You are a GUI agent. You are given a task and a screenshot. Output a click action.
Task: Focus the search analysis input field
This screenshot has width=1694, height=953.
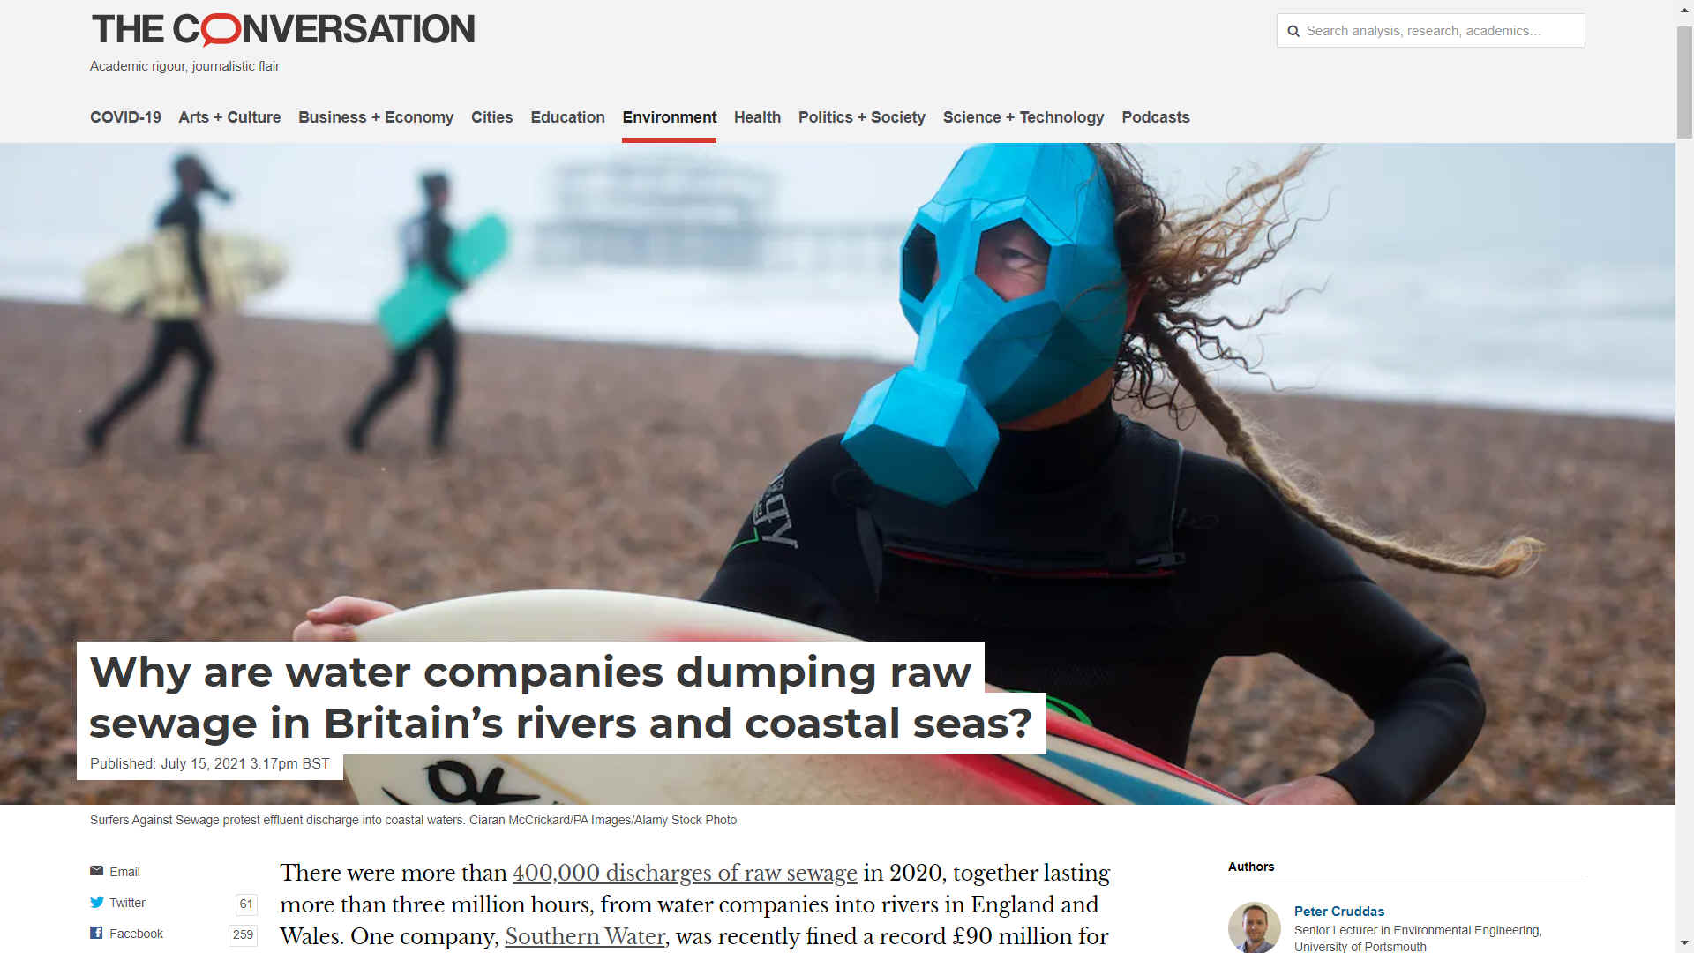point(1431,31)
